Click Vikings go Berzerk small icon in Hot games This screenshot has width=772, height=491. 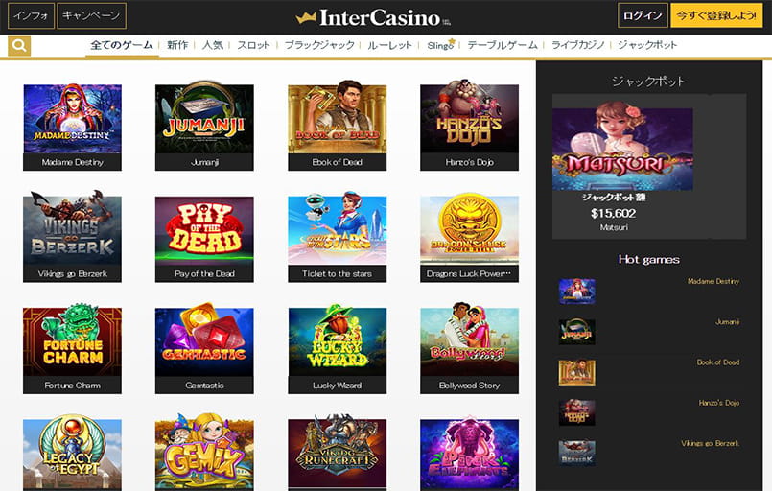577,453
